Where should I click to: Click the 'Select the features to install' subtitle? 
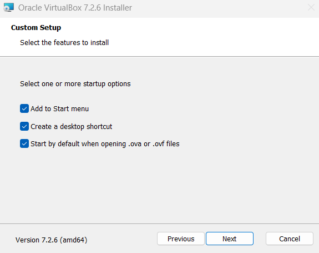(x=64, y=43)
